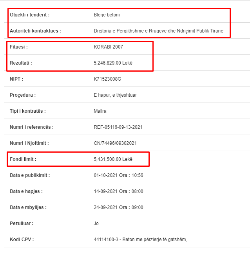Image resolution: width=250 pixels, height=254 pixels.
Task: Click the result amount 5,246,829.00 Lekë
Action: tap(113, 63)
